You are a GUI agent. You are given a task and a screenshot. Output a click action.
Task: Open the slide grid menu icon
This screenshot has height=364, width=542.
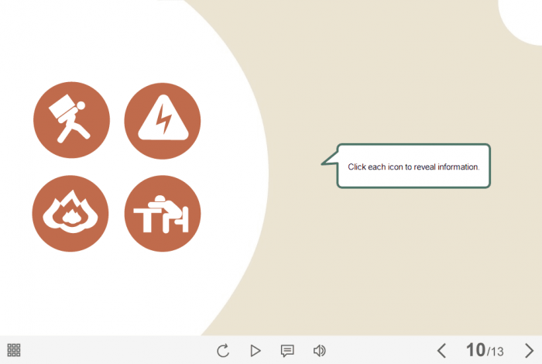click(x=14, y=350)
